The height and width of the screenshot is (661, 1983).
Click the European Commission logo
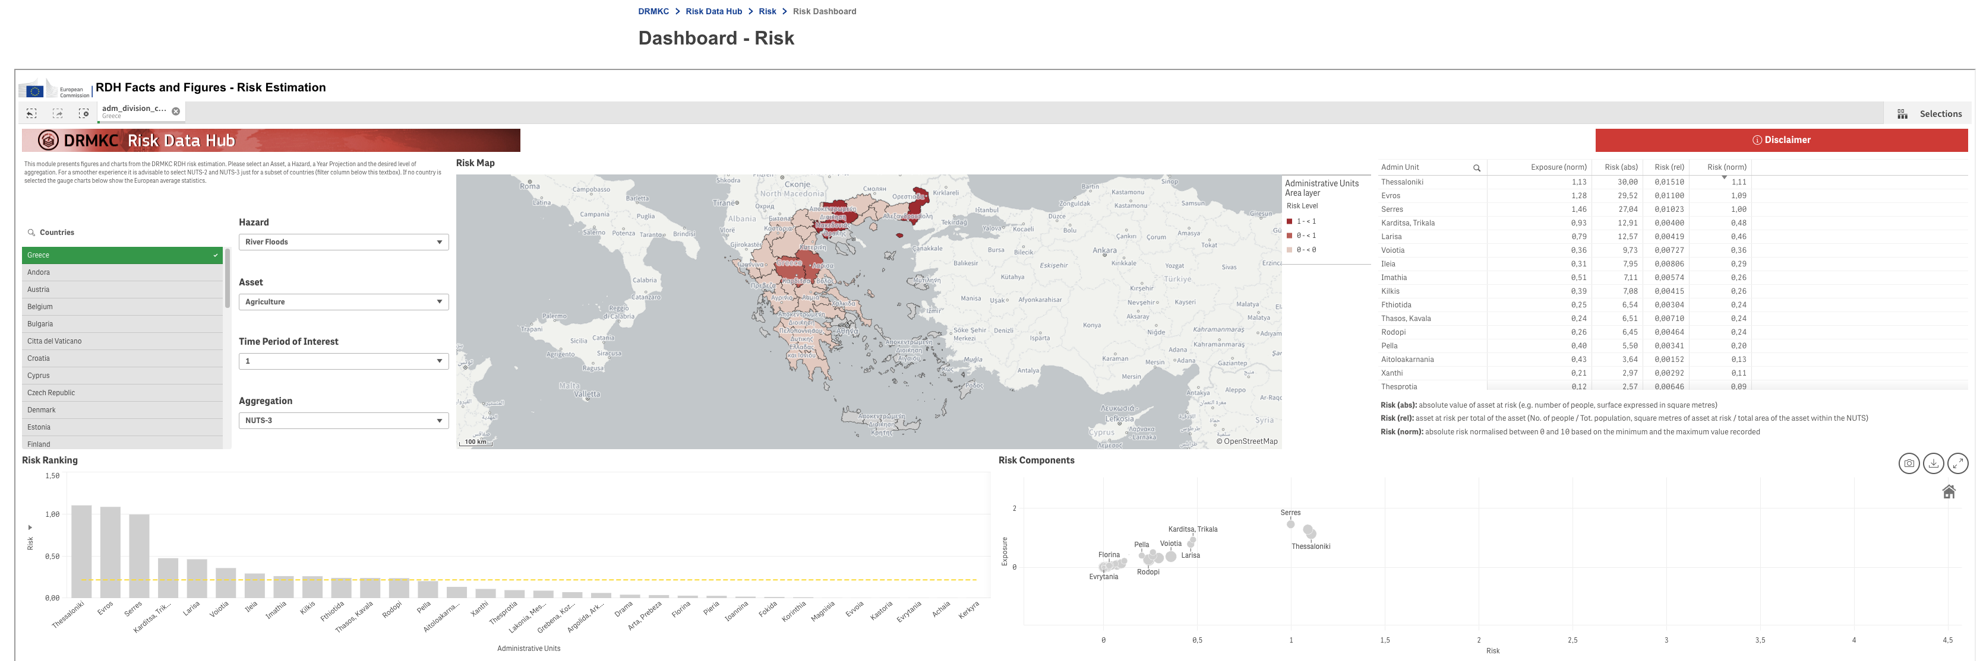pyautogui.click(x=55, y=89)
